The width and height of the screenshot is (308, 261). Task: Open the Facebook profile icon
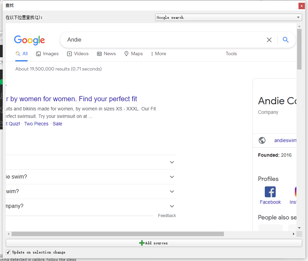coord(270,192)
